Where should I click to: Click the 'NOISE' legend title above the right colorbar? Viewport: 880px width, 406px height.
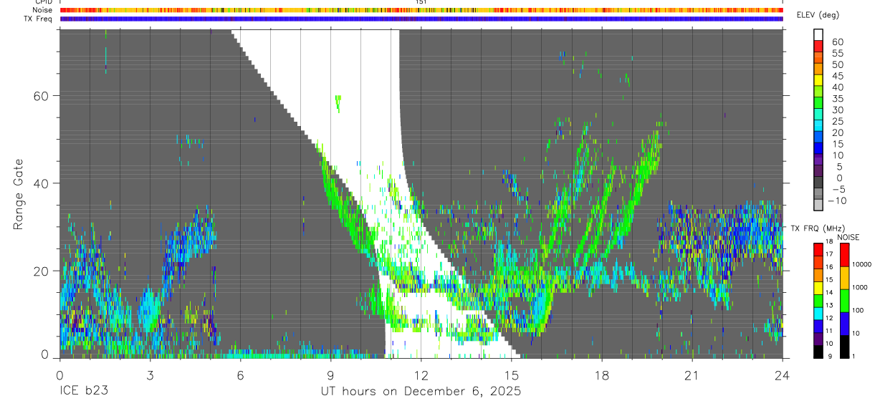[848, 237]
